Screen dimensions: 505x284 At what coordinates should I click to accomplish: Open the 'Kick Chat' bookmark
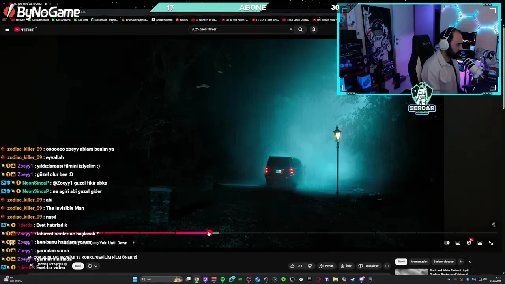81,20
